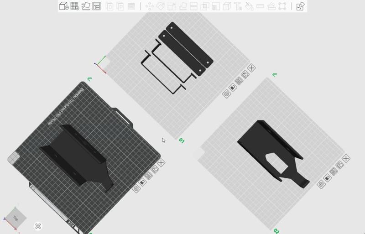Select the Text shape tool
This screenshot has width=365, height=234.
pos(238,6)
